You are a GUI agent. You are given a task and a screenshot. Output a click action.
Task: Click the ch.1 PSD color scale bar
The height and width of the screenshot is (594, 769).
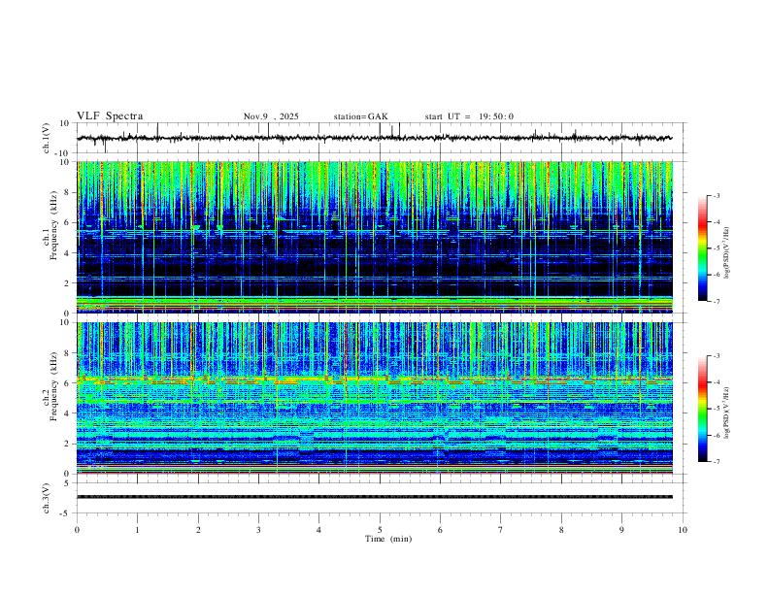pos(703,248)
